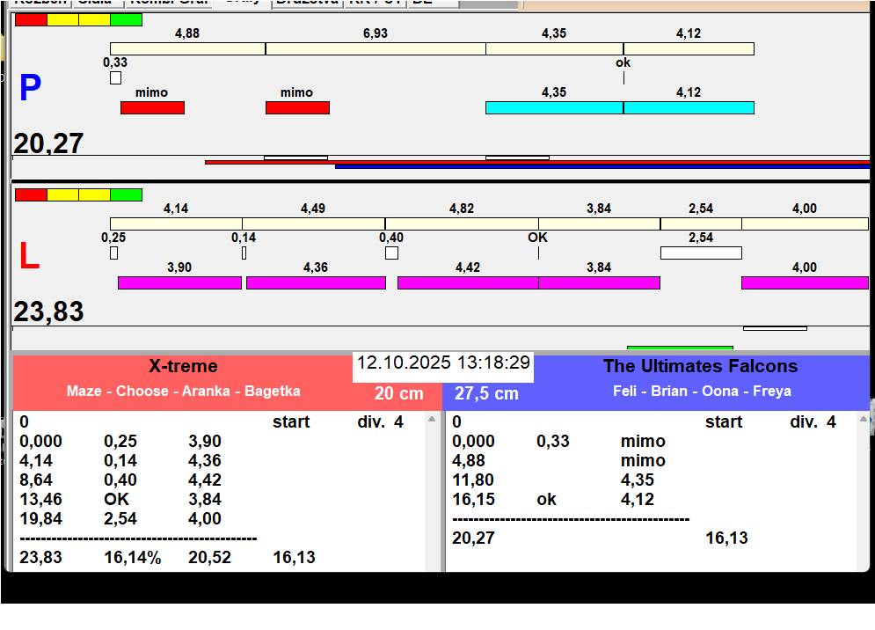Image resolution: width=875 pixels, height=630 pixels.
Task: Click The Ultimates Falcons team header
Action: pyautogui.click(x=700, y=367)
